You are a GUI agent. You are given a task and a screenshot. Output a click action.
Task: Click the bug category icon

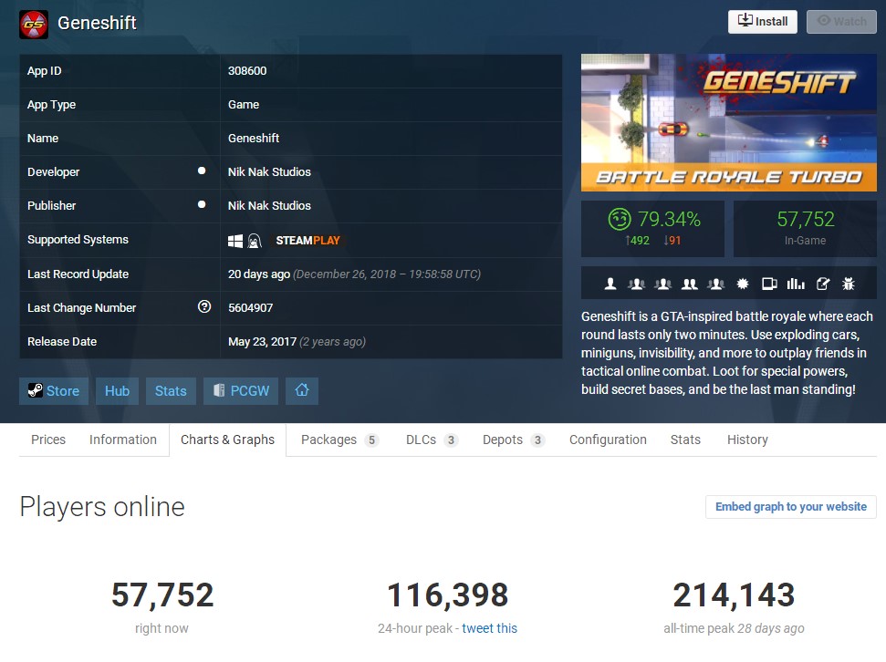[x=849, y=284]
